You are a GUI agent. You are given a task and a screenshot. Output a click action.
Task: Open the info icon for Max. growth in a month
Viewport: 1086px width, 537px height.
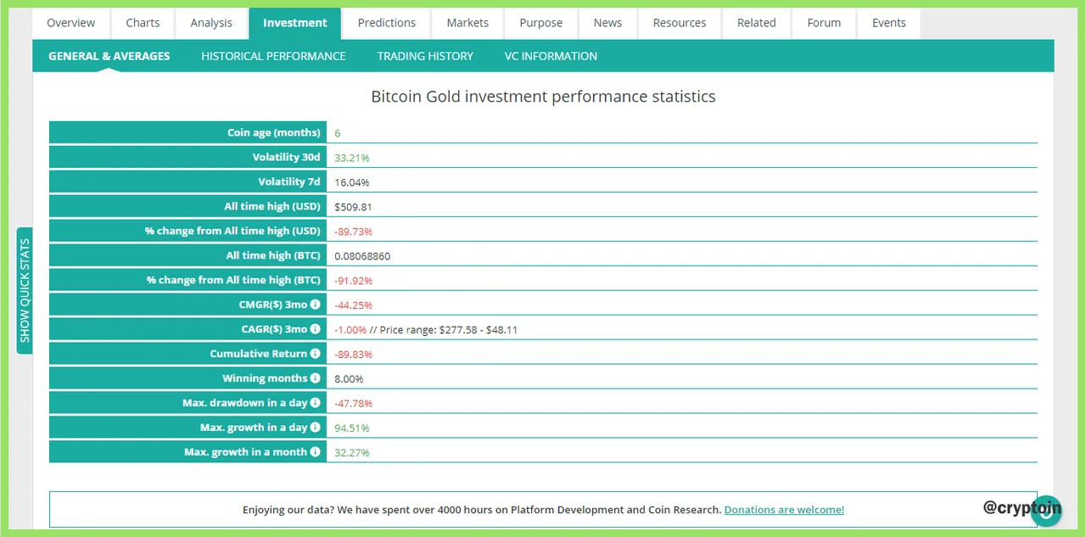click(x=316, y=452)
